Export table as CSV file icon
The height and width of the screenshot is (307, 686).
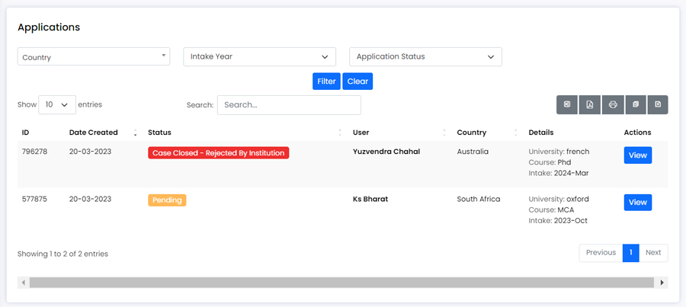point(658,105)
